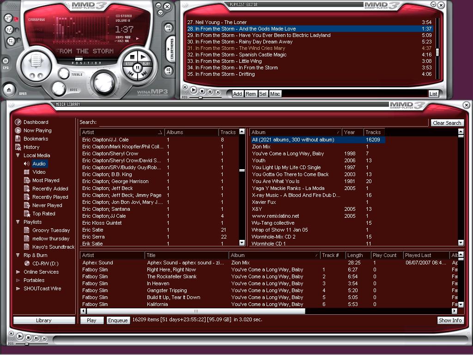Image resolution: width=473 pixels, height=355 pixels.
Task: Select the Video library view
Action: pyautogui.click(x=39, y=172)
